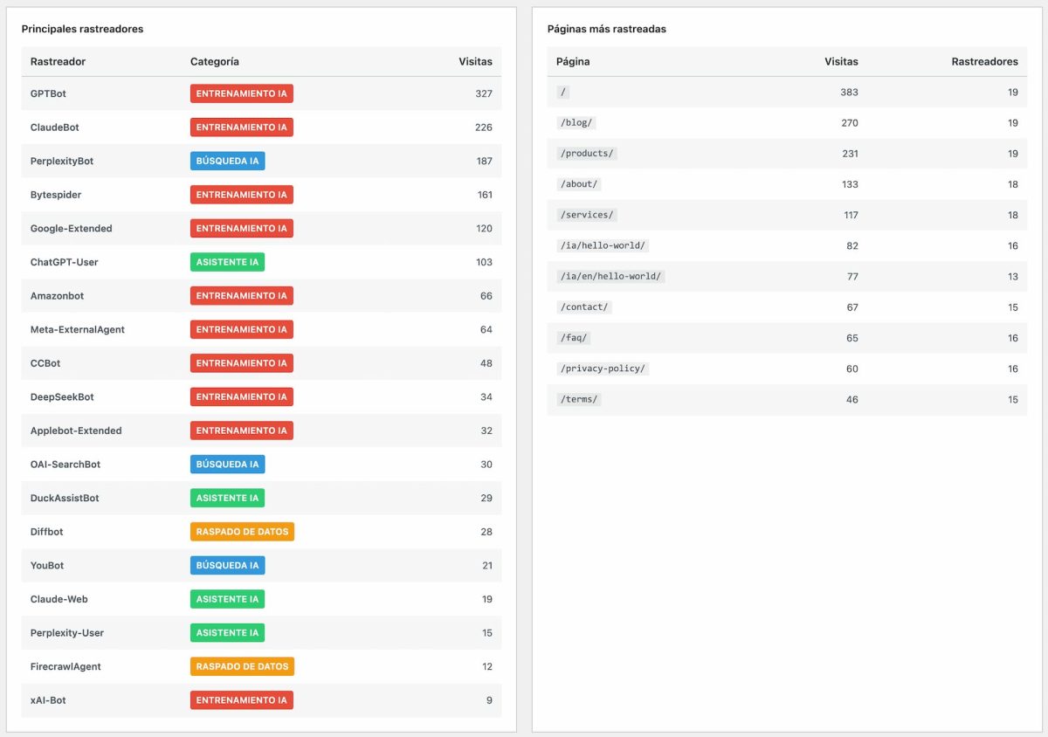Select the /terms/ page path
Viewport: 1048px width, 737px height.
(x=578, y=399)
